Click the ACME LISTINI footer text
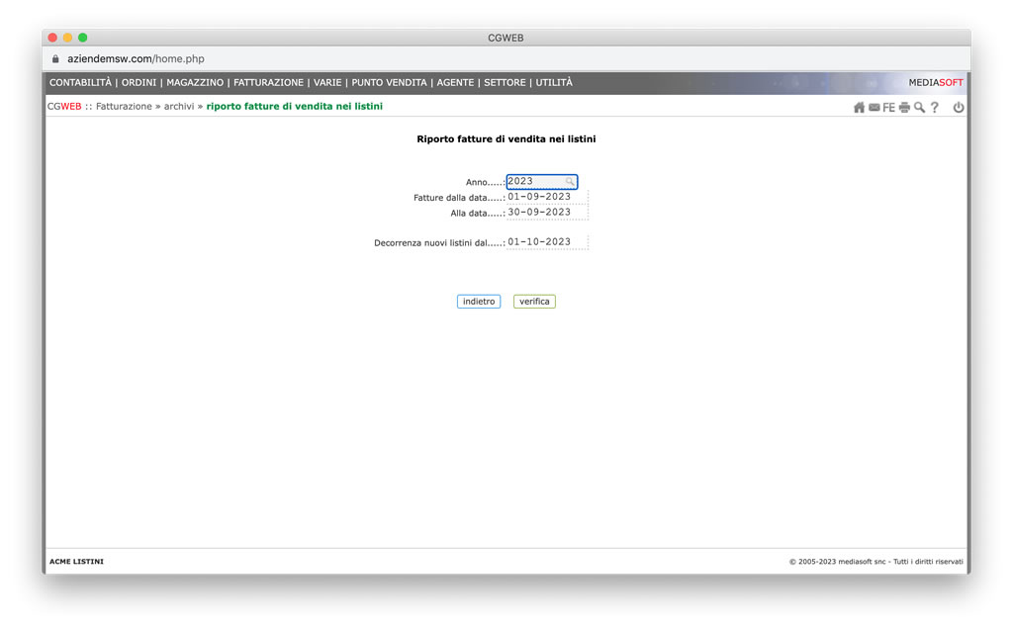 [76, 561]
